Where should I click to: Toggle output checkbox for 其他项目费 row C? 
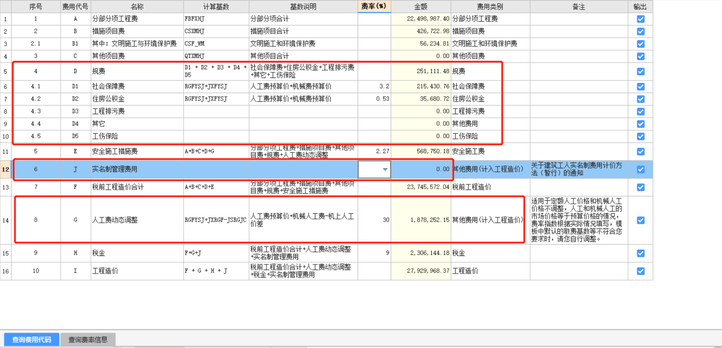point(641,56)
